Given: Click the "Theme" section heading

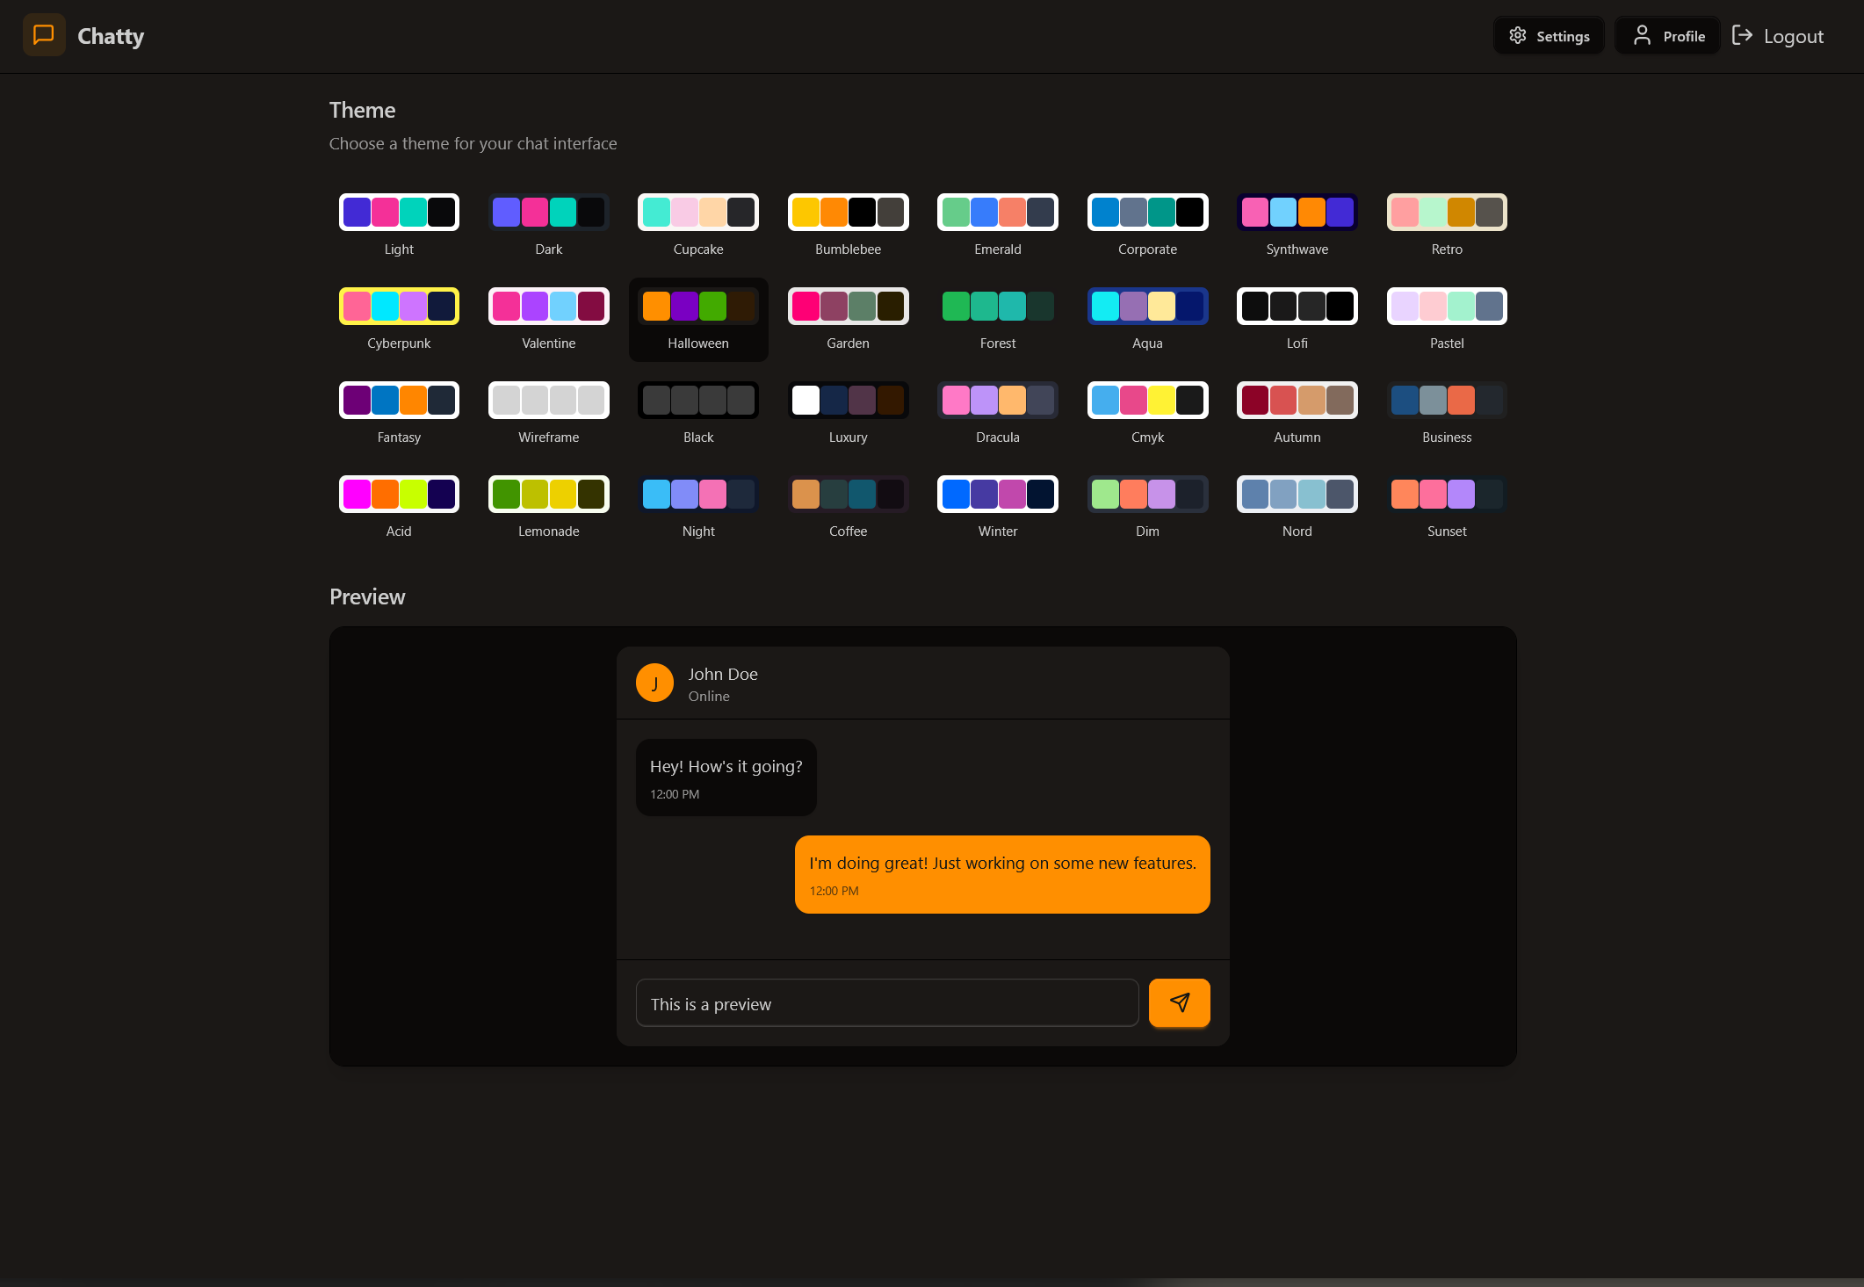Looking at the screenshot, I should click(x=362, y=110).
